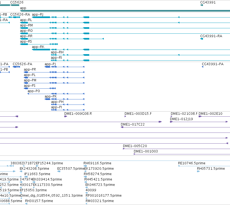Select DME1-002E10 clone label
The height and width of the screenshot is (205, 230).
click(x=211, y=114)
